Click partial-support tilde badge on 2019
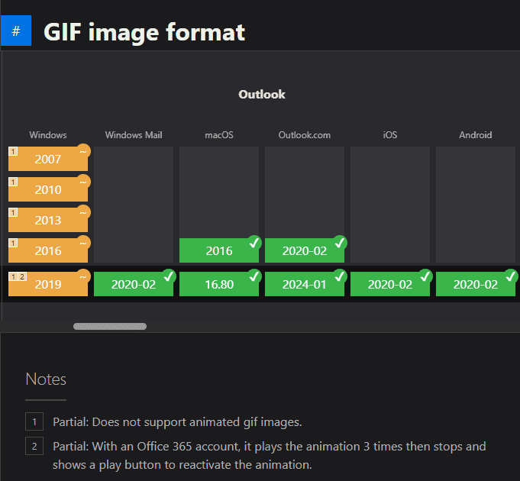The width and height of the screenshot is (520, 481). 83,276
